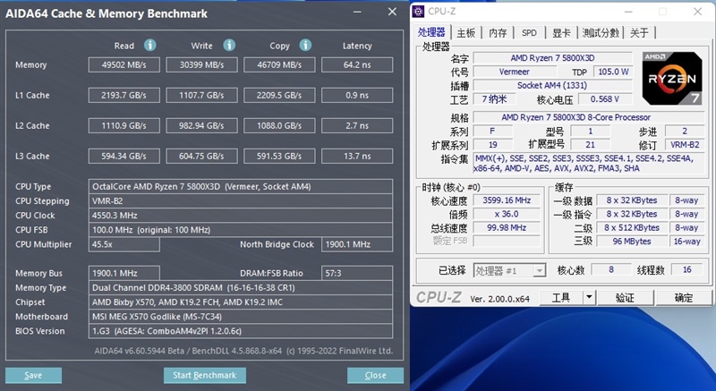Click the Socket AM4 (1331) field in CPU-Z
Viewport: 716px width, 391px height.
coord(552,85)
